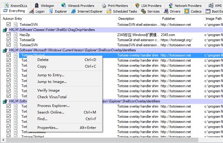
Task: Open the WMI tab
Action: tap(215, 5)
